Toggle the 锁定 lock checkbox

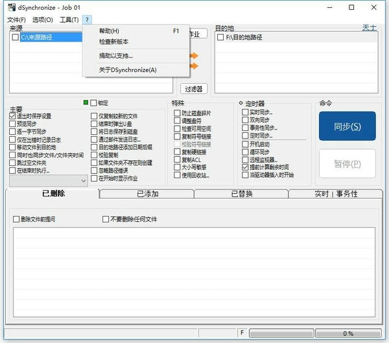pyautogui.click(x=93, y=102)
